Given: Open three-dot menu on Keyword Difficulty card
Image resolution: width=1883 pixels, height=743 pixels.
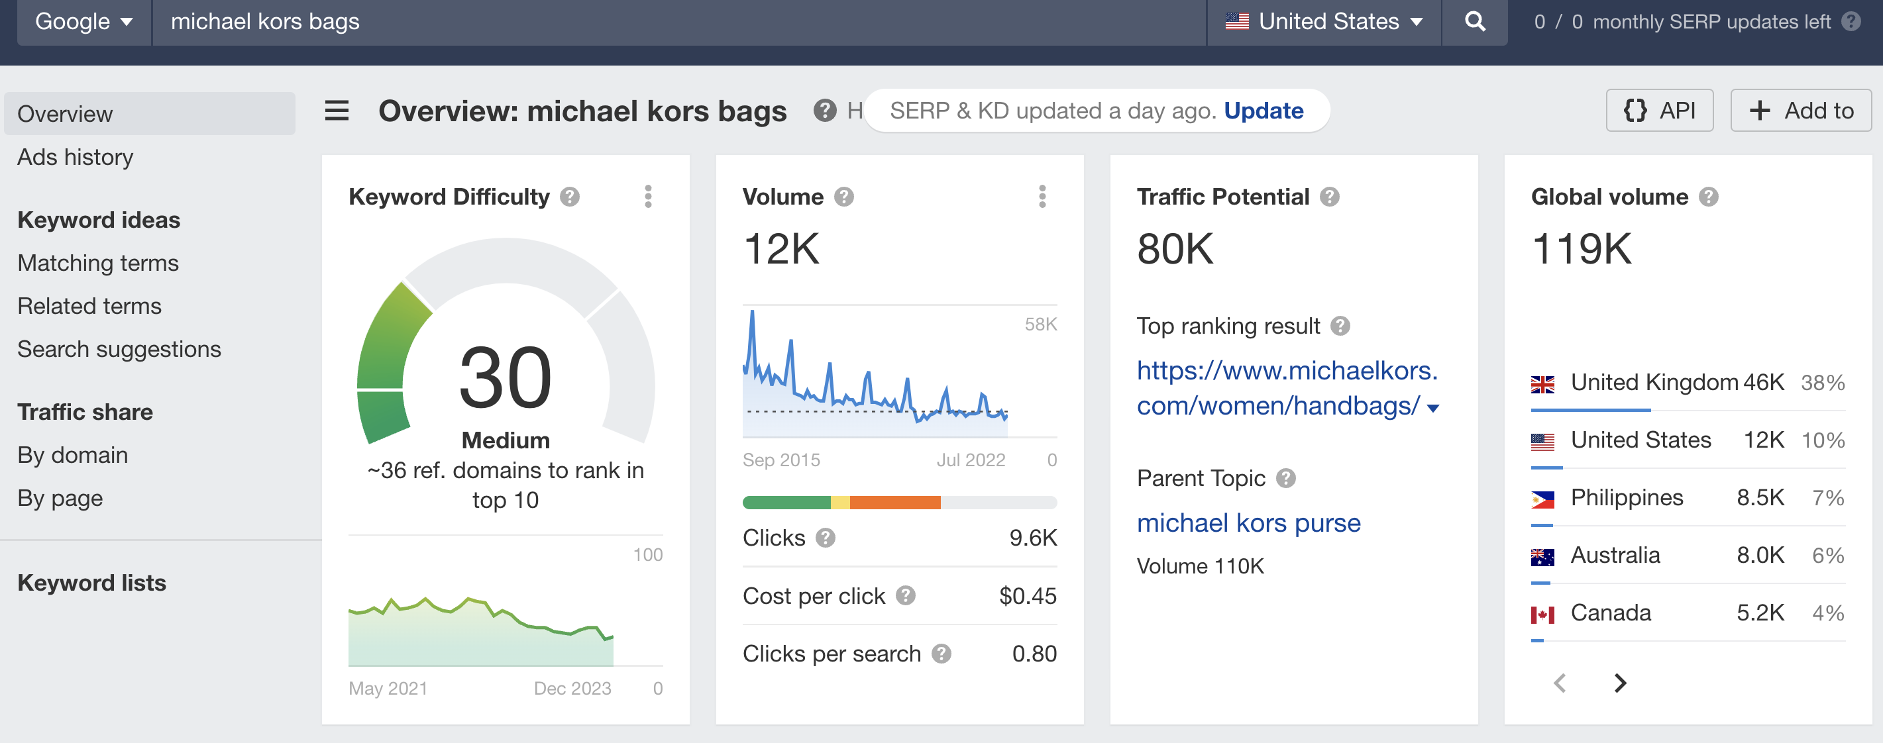Looking at the screenshot, I should tap(647, 197).
